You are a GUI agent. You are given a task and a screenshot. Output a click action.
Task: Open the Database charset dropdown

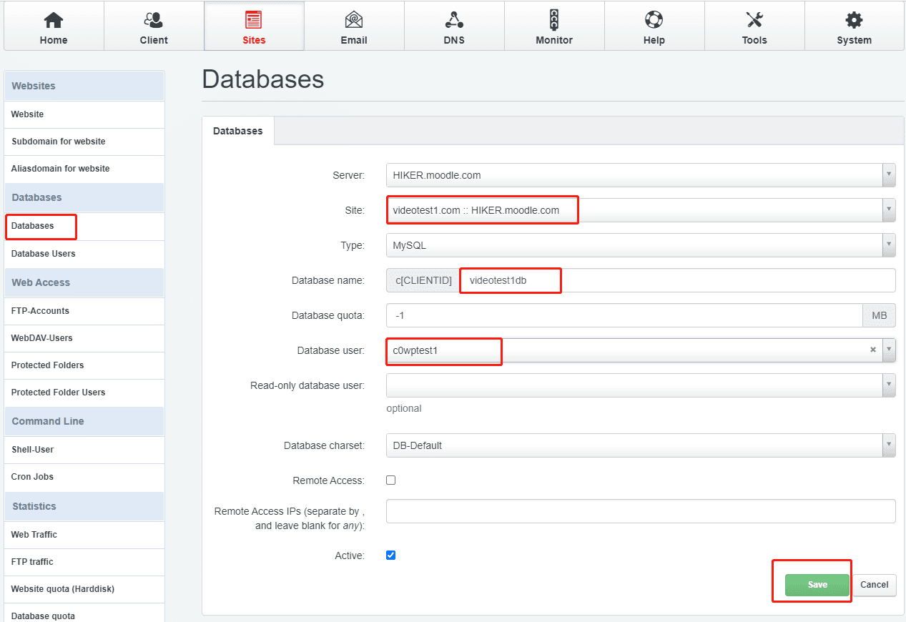click(641, 445)
